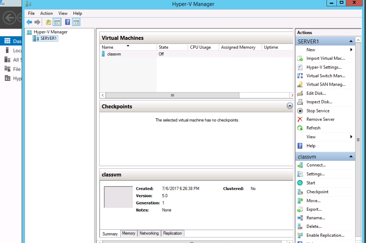Image resolution: width=366 pixels, height=243 pixels.
Task: Click the CPU Usage column header
Action: point(203,47)
